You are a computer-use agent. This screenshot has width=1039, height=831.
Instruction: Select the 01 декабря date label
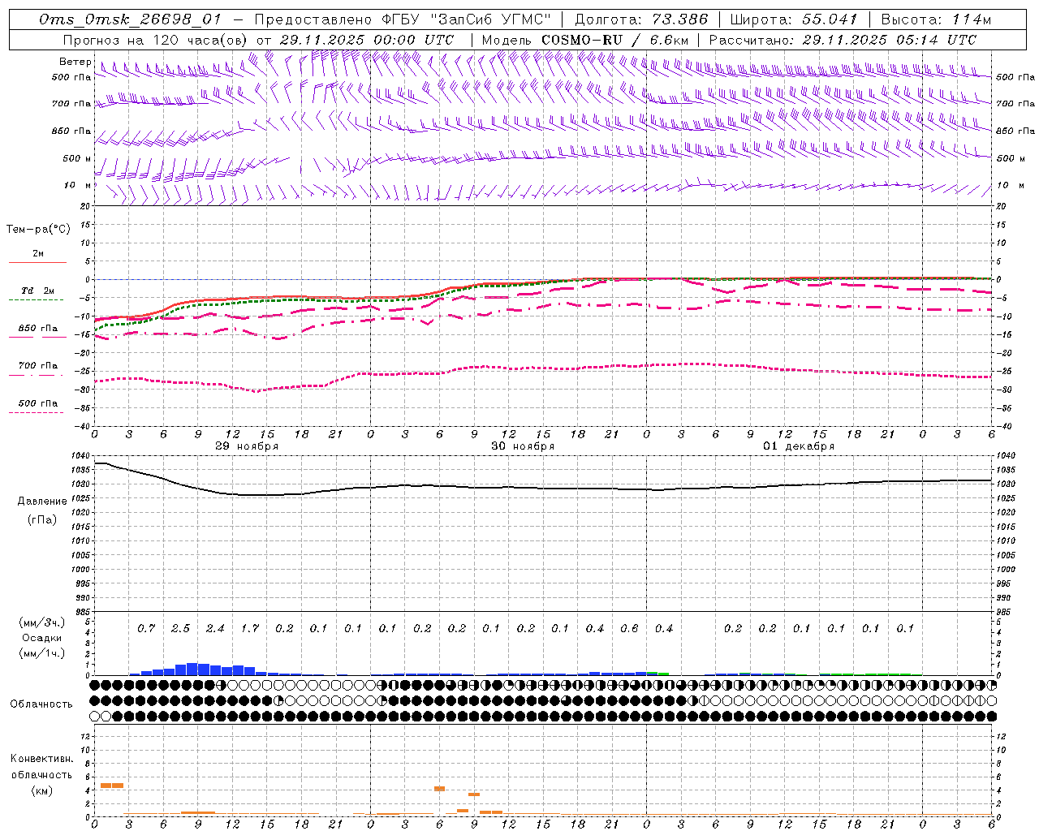[800, 446]
